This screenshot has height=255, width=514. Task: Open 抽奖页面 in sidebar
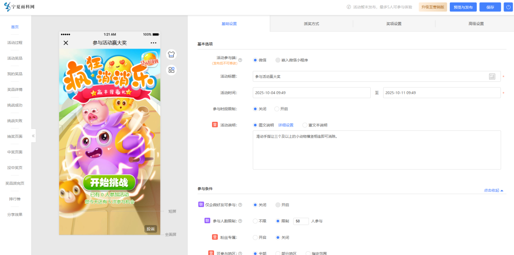(x=15, y=137)
